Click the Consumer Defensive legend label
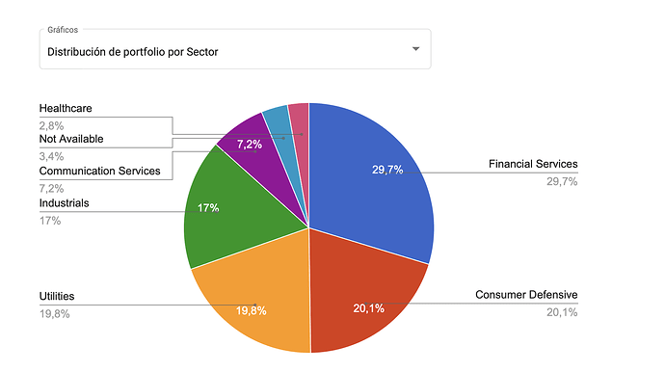665x372 pixels. pyautogui.click(x=526, y=294)
